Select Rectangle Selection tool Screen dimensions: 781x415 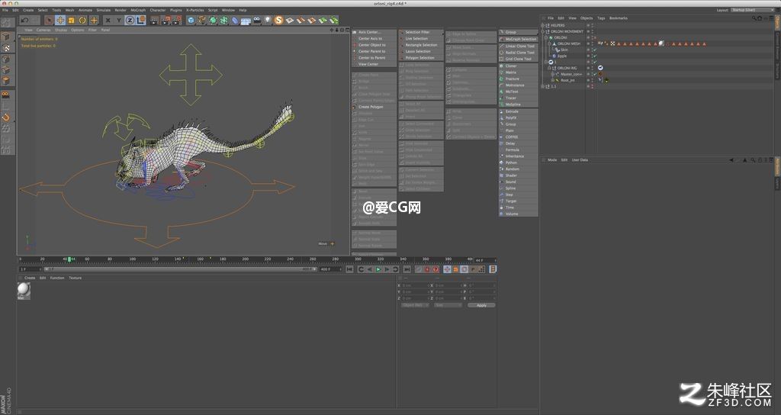click(x=421, y=45)
